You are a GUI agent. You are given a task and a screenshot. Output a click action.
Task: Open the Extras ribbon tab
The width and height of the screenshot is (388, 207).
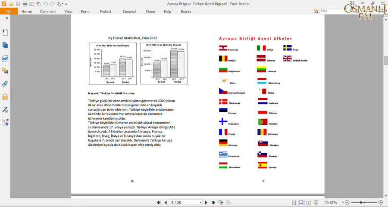186,11
